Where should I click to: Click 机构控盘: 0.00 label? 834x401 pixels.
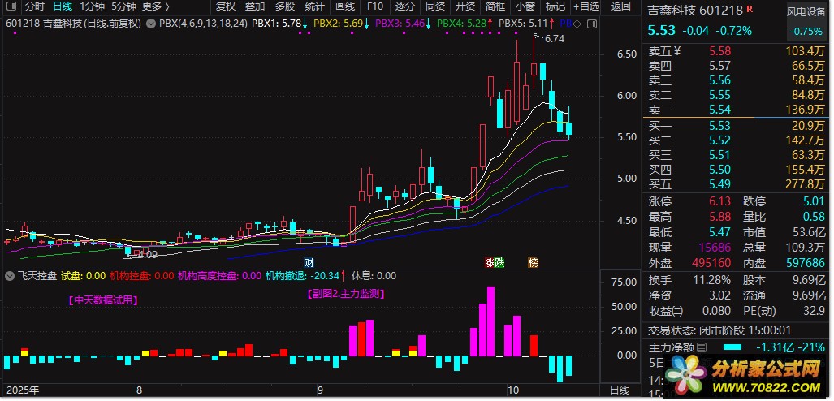click(x=142, y=275)
